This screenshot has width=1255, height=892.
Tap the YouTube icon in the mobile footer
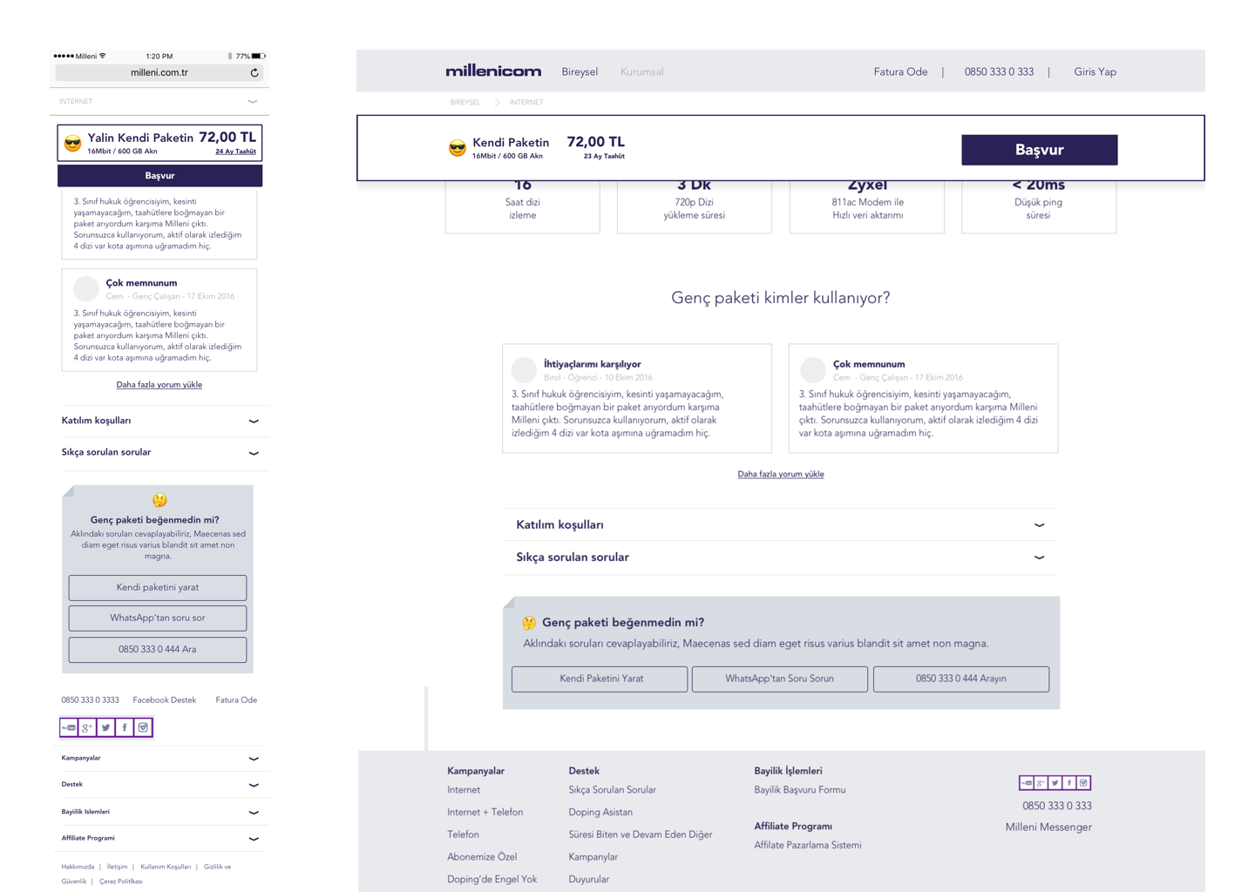click(x=69, y=727)
